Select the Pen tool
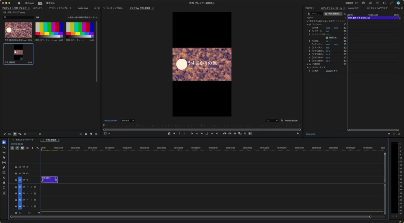This screenshot has height=223, width=404. (x=4, y=168)
